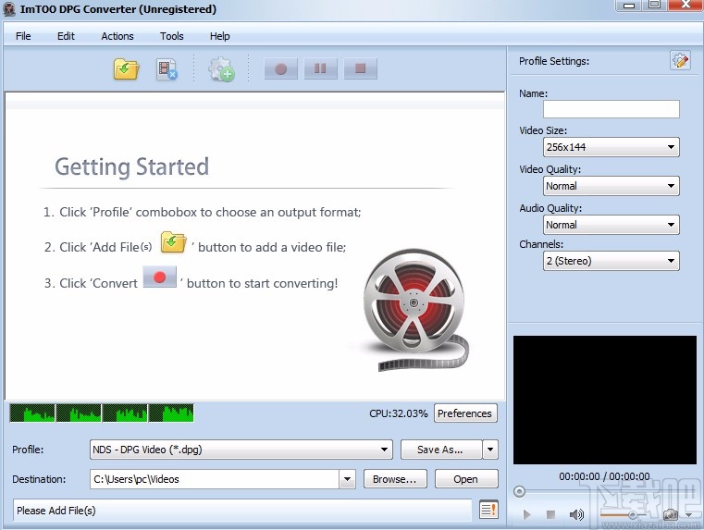This screenshot has width=704, height=530.
Task: Minimize the ImTOO DPG Converter window
Action: pyautogui.click(x=629, y=6)
